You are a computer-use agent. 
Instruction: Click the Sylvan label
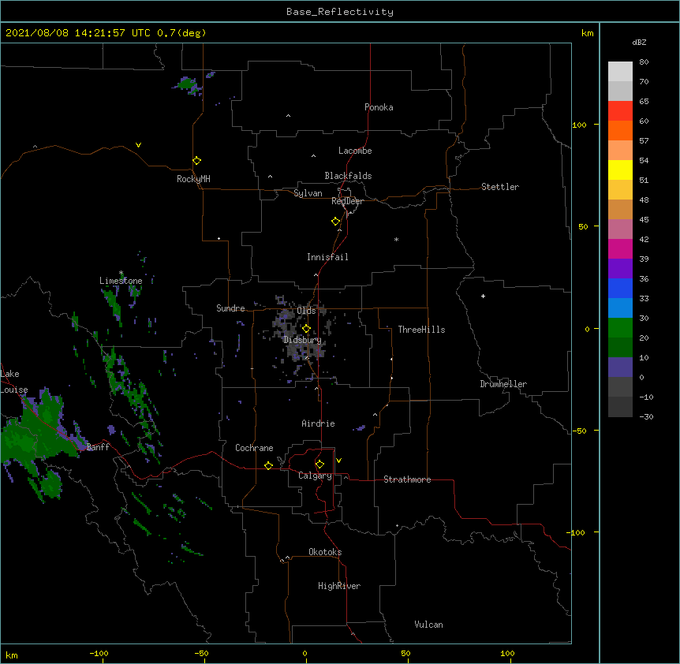pyautogui.click(x=308, y=193)
